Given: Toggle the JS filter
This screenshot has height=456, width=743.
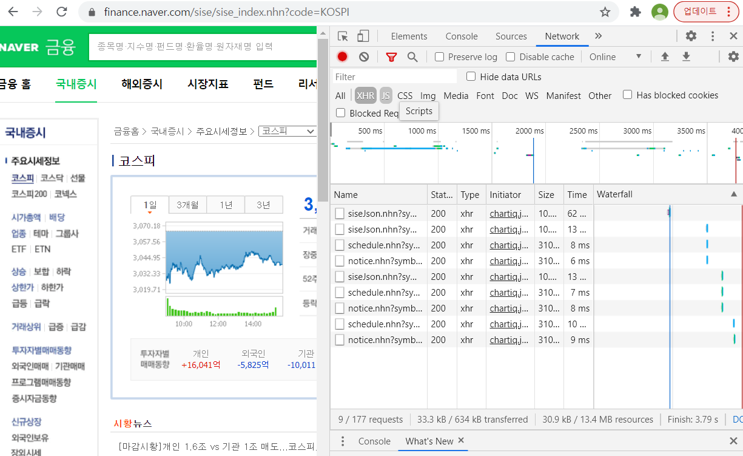Looking at the screenshot, I should click(x=386, y=96).
